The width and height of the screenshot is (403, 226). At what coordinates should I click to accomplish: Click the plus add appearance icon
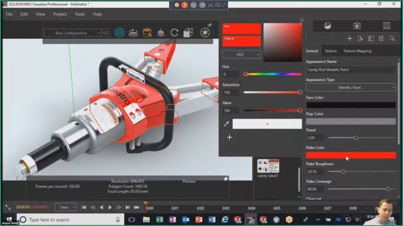click(x=349, y=39)
